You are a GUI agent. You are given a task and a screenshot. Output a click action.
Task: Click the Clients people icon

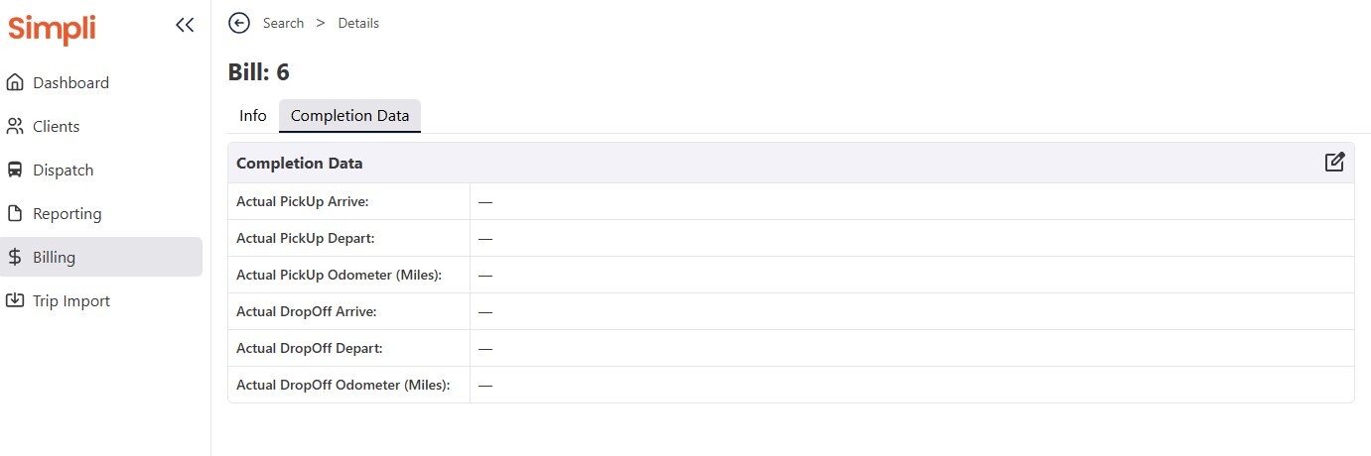click(15, 127)
